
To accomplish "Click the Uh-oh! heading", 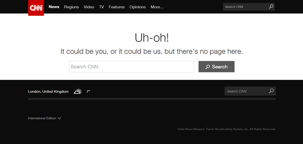I will (x=151, y=37).
